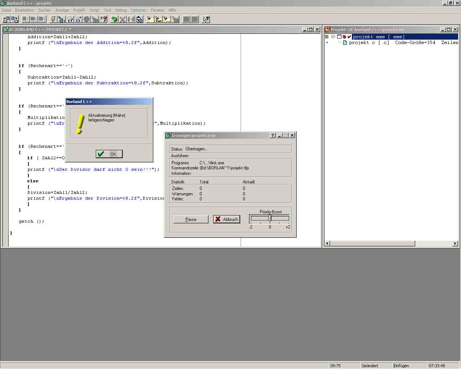461x369 pixels.
Task: Click the project window folder title icon
Action: pyautogui.click(x=327, y=30)
